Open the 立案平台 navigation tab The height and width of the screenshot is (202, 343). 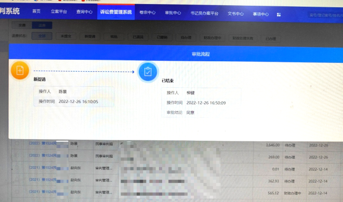click(59, 11)
